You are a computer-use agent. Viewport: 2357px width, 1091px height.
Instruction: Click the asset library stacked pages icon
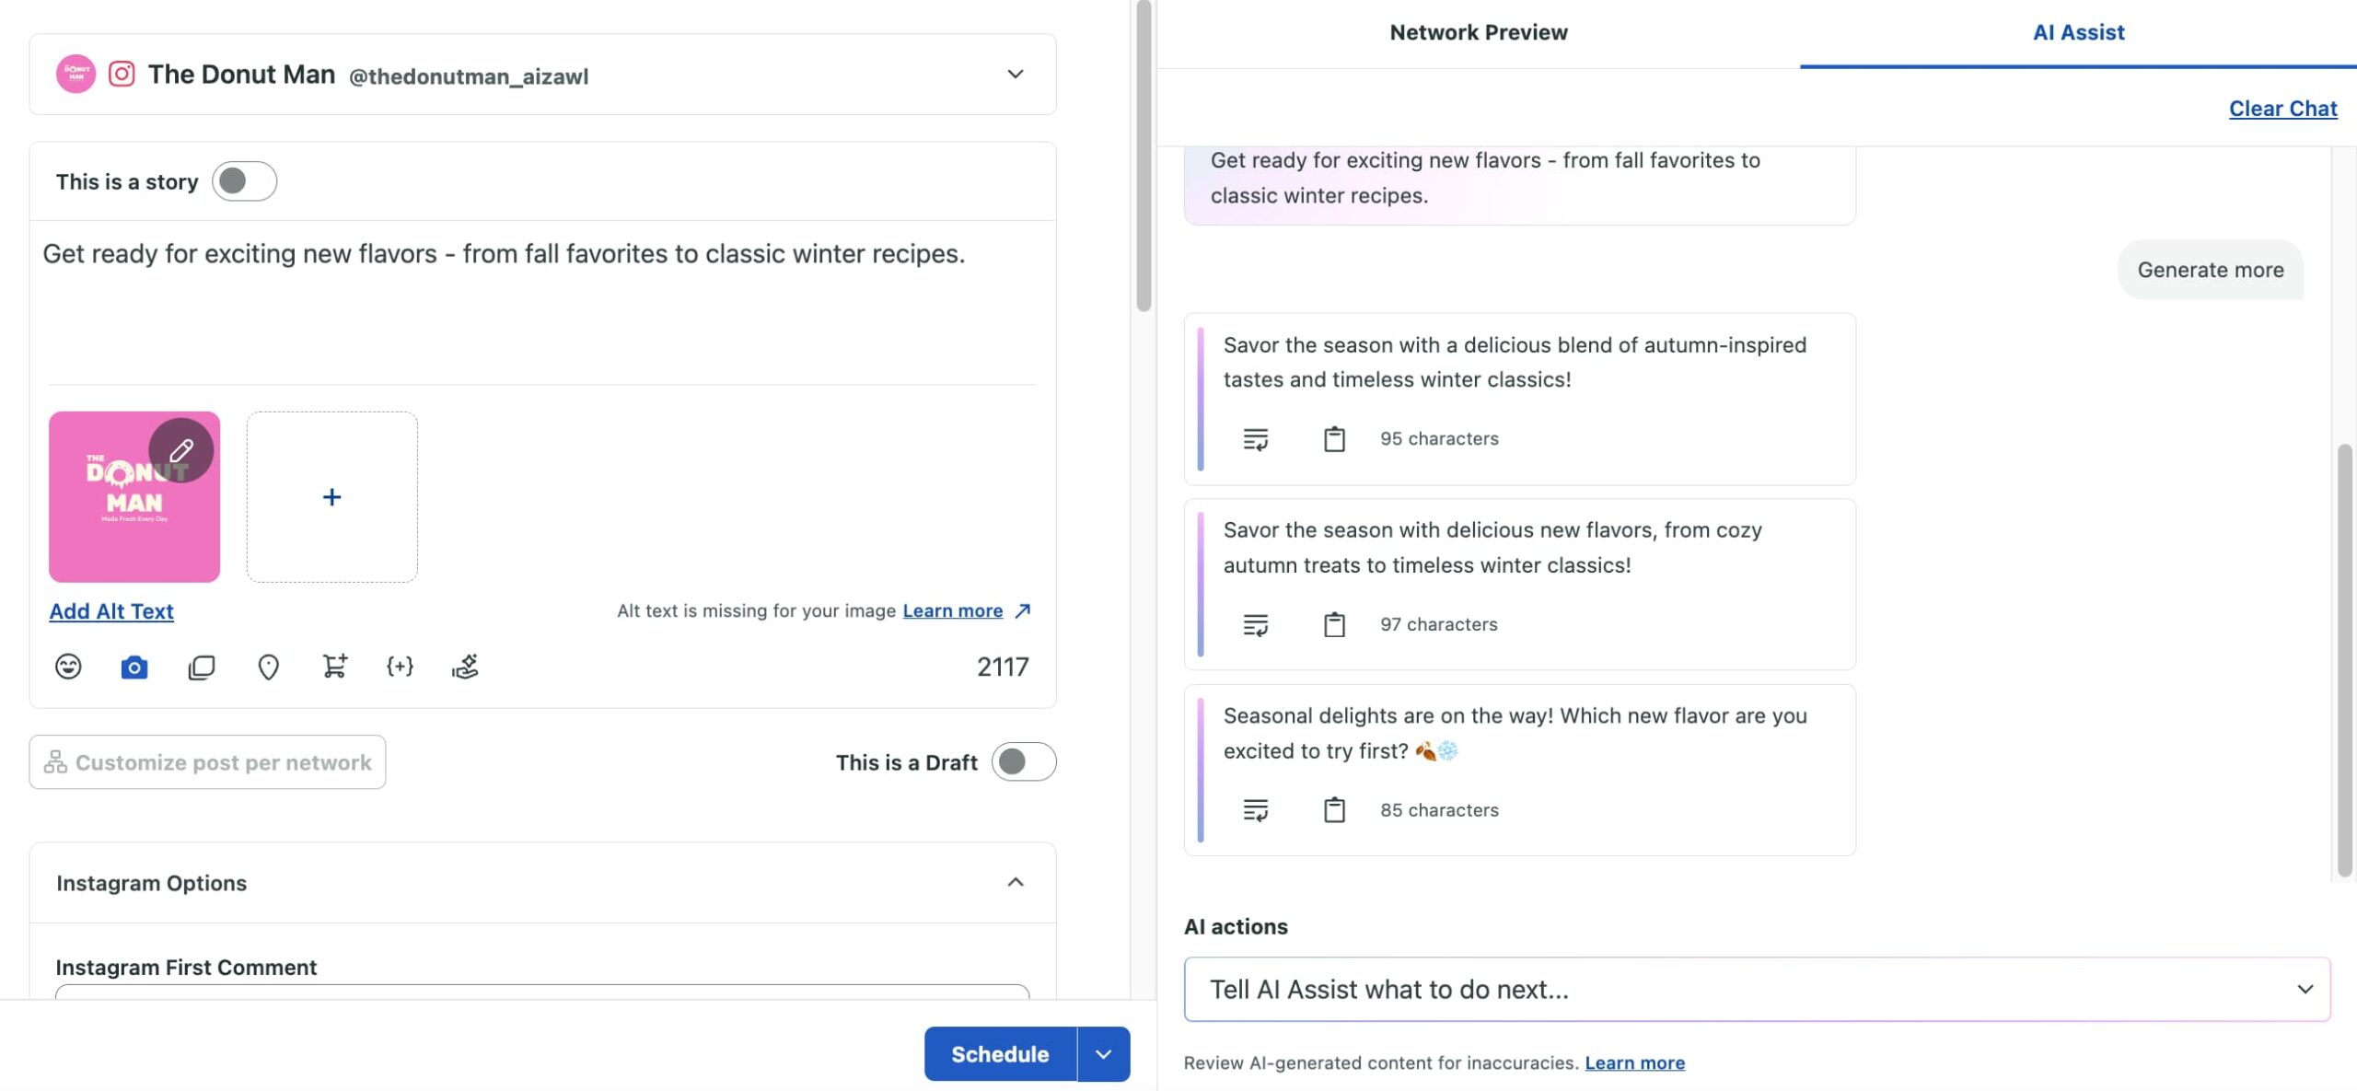click(201, 667)
